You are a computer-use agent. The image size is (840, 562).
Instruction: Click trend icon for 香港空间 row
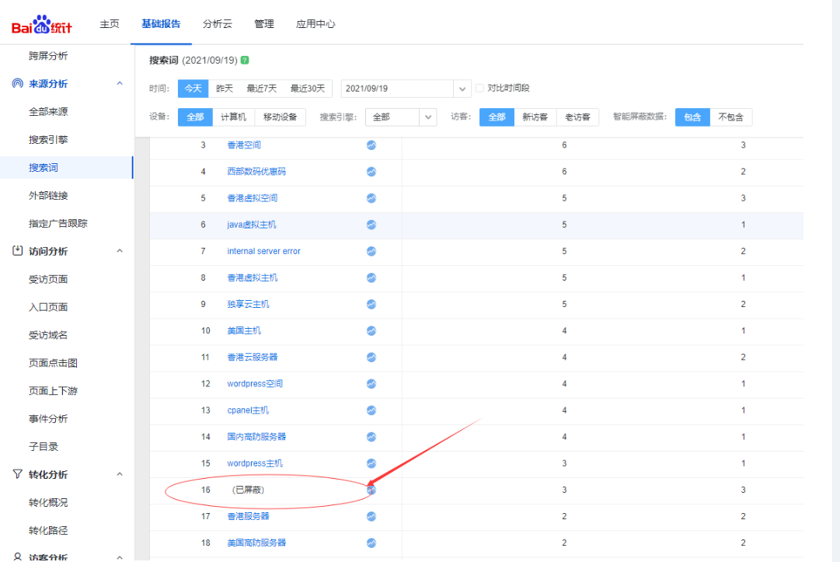pyautogui.click(x=371, y=145)
